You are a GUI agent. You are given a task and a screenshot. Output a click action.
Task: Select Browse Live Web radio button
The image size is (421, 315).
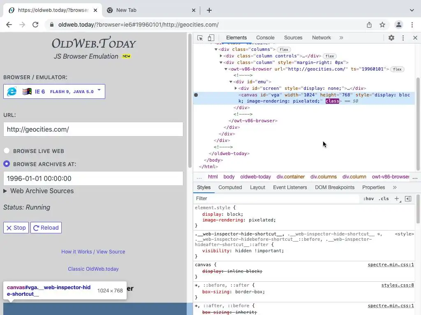7,151
